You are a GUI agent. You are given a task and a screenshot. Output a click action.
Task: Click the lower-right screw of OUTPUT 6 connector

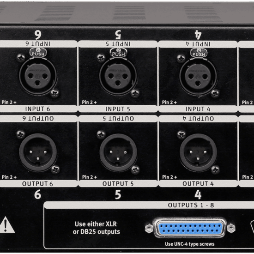coord(55,169)
